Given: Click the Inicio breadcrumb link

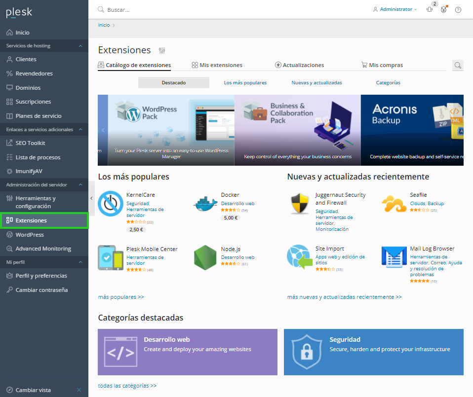Looking at the screenshot, I should click(x=104, y=25).
